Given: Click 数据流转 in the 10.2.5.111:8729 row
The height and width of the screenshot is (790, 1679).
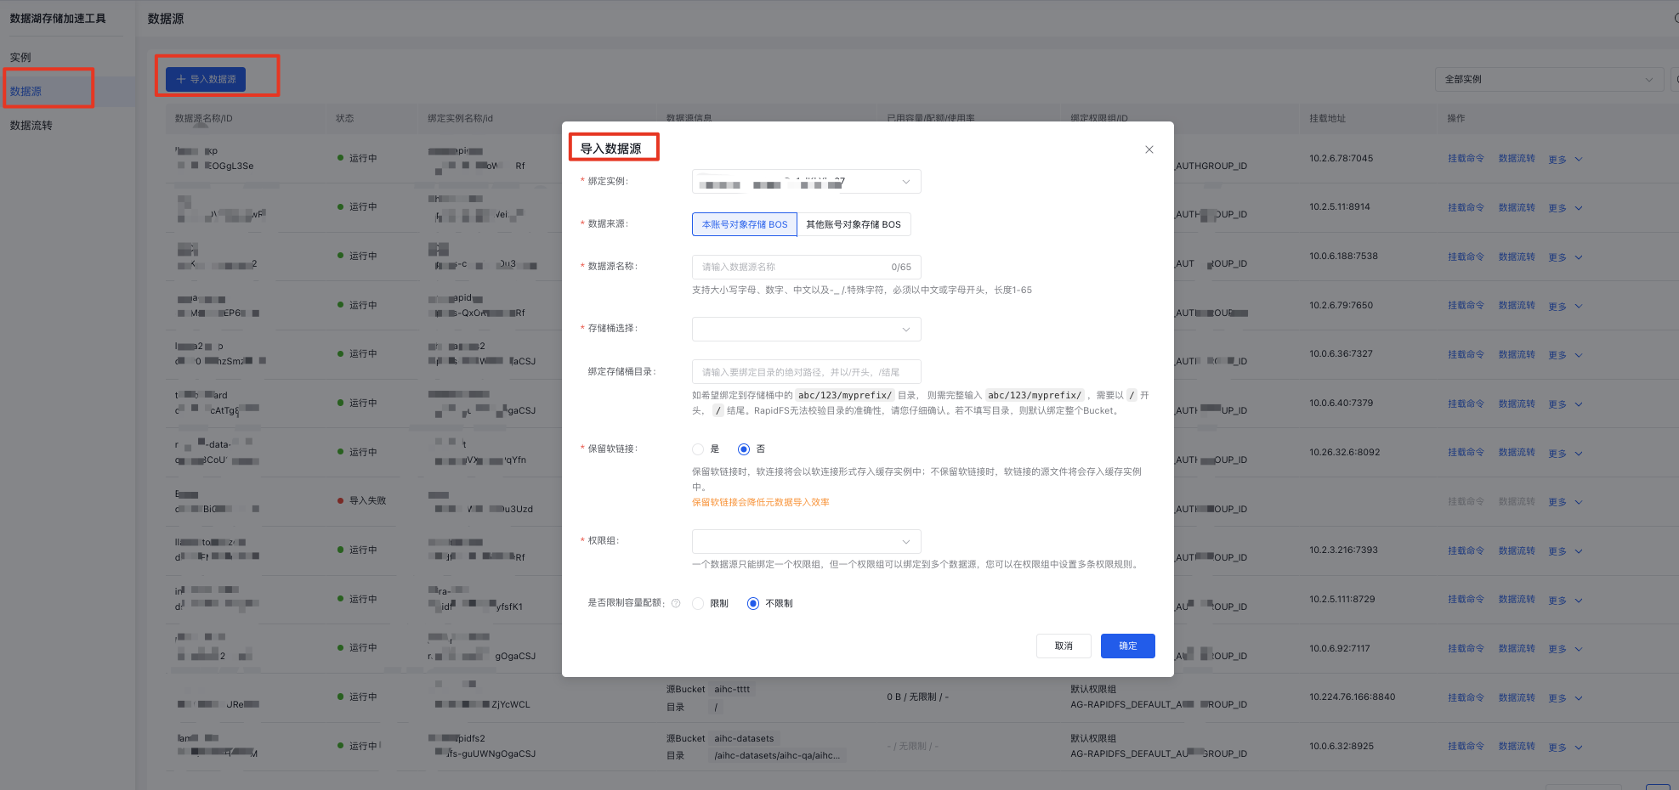Looking at the screenshot, I should [x=1517, y=599].
